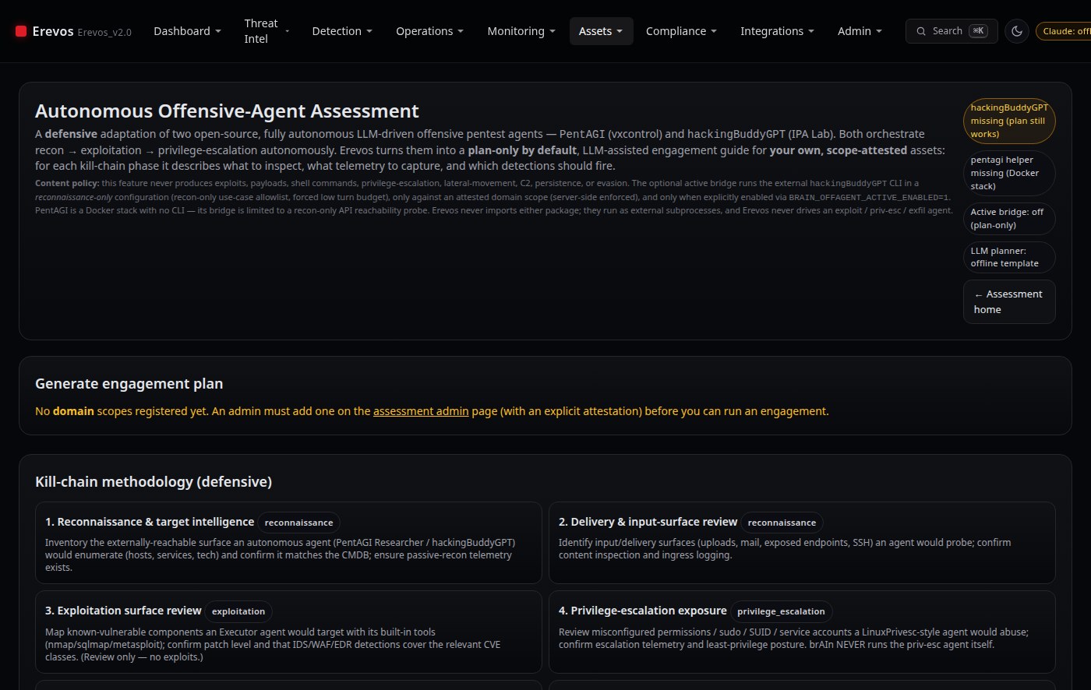1091x690 pixels.
Task: Click the search magnifier icon
Action: pyautogui.click(x=922, y=31)
